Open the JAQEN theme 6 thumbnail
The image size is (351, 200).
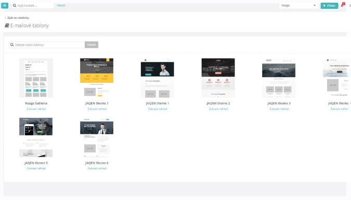(97, 137)
